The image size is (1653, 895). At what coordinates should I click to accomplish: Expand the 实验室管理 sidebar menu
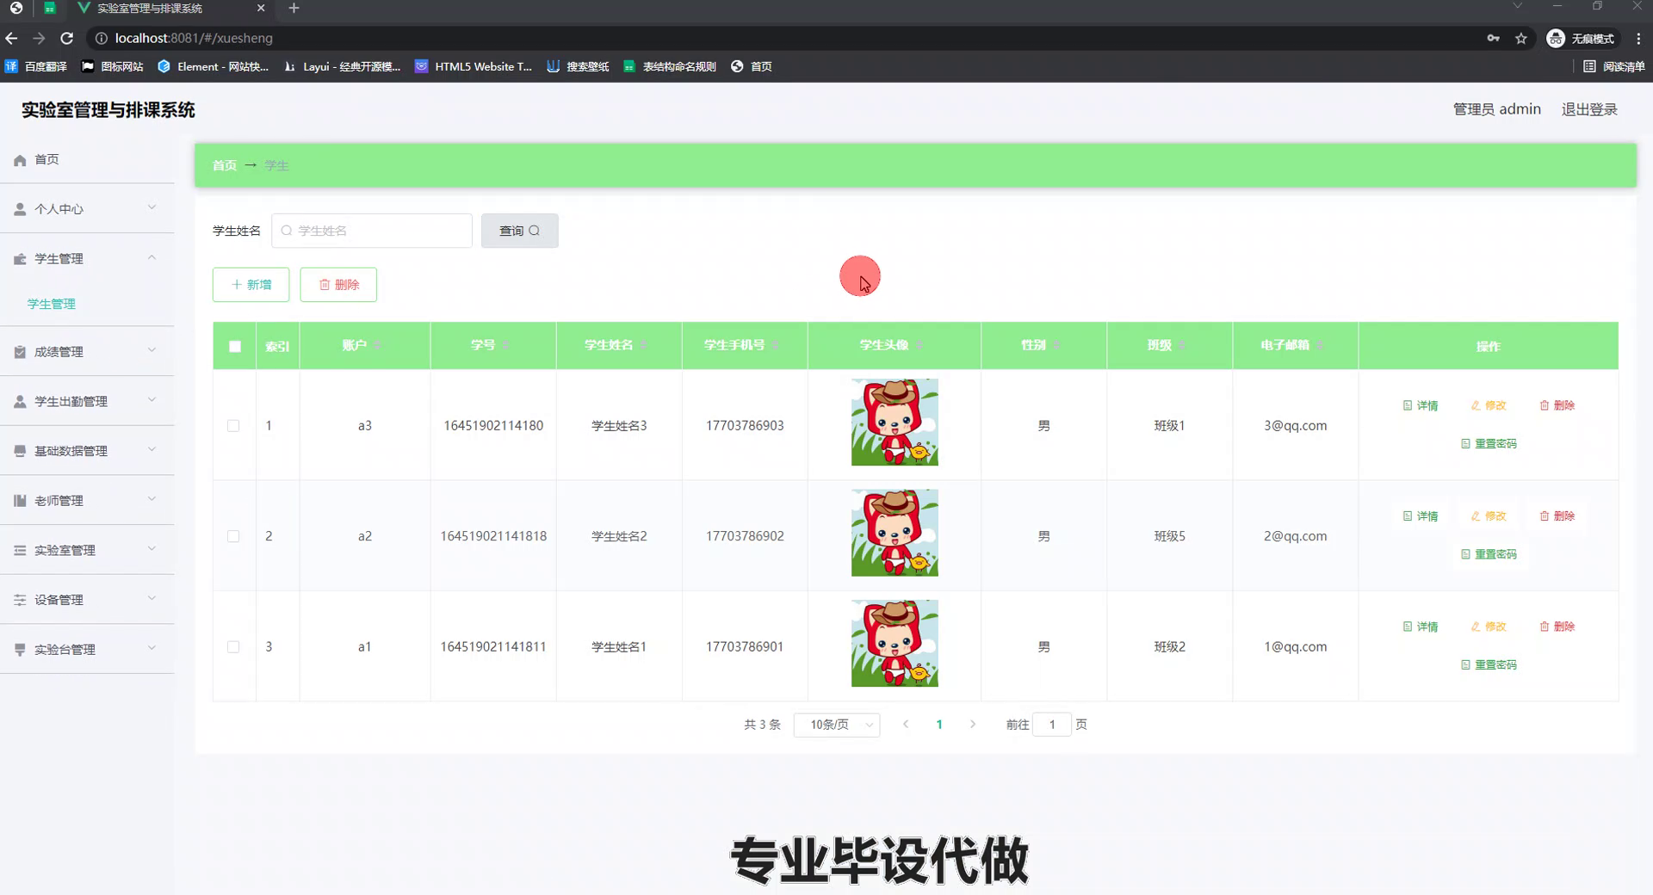tap(86, 550)
